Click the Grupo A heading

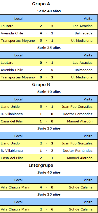click(x=41, y=4)
